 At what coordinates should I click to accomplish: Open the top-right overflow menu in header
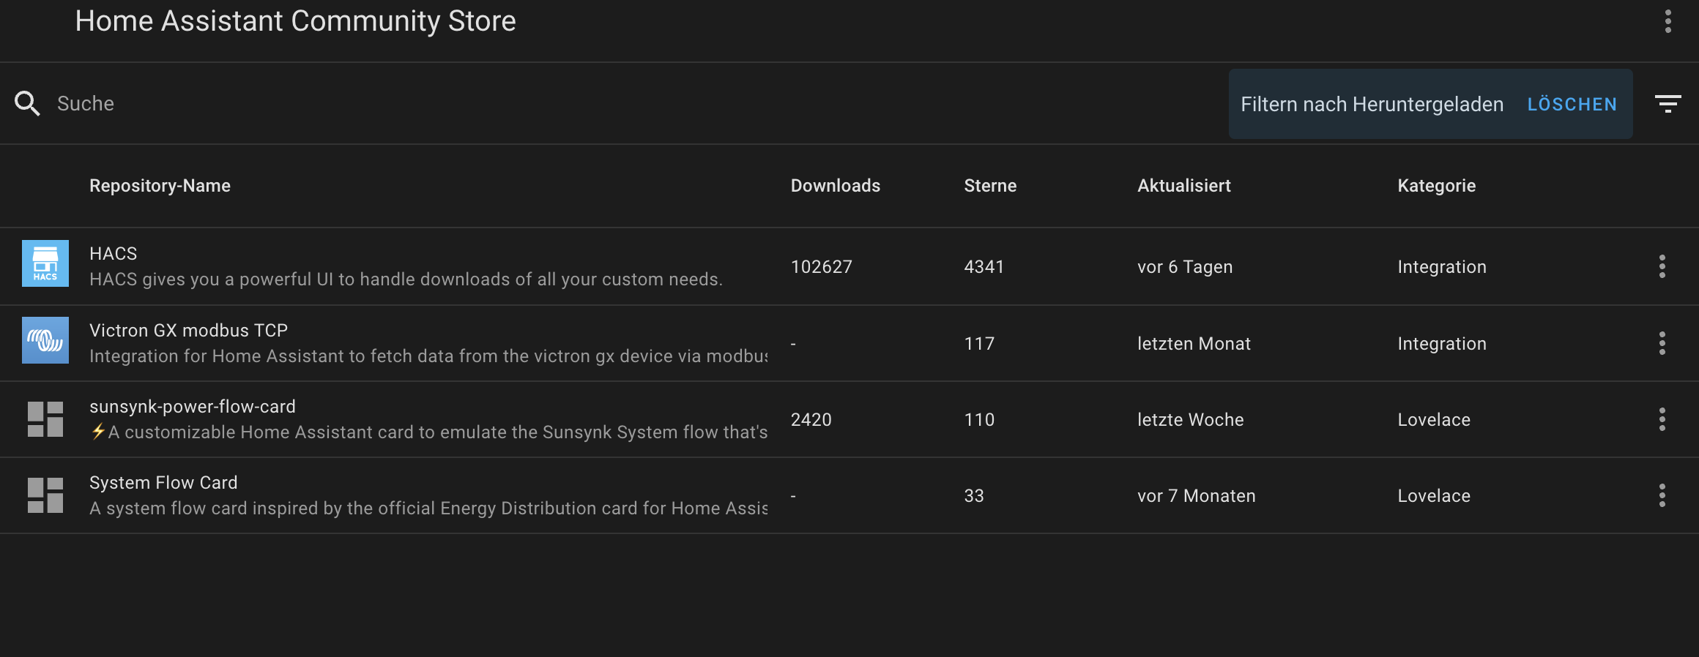pyautogui.click(x=1668, y=21)
